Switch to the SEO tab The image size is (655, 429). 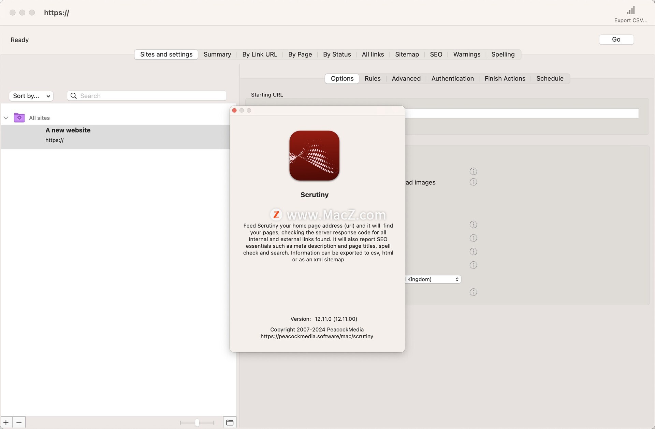point(436,55)
